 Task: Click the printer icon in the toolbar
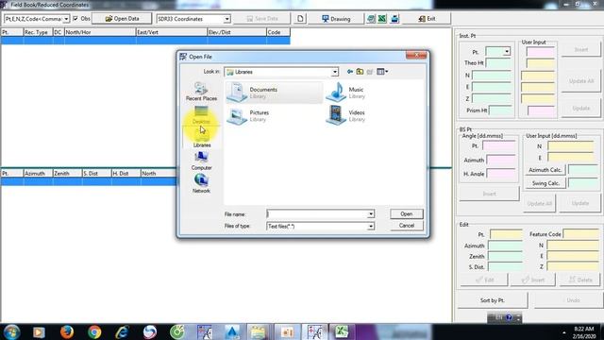[394, 19]
